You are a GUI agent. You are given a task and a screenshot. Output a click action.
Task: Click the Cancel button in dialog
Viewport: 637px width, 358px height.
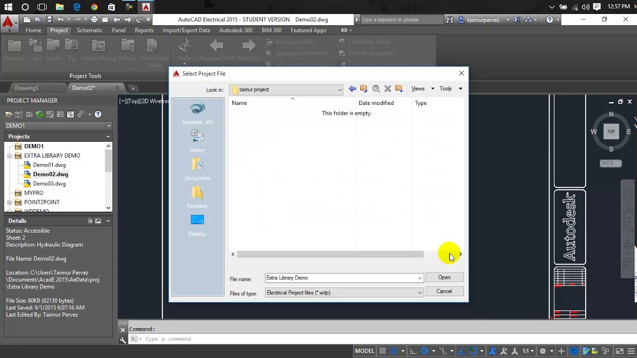pyautogui.click(x=444, y=291)
